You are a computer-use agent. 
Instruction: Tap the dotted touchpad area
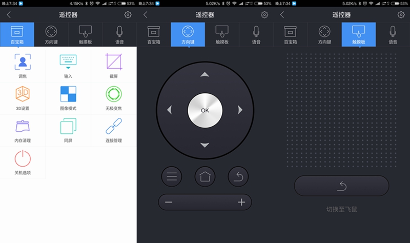(341, 110)
